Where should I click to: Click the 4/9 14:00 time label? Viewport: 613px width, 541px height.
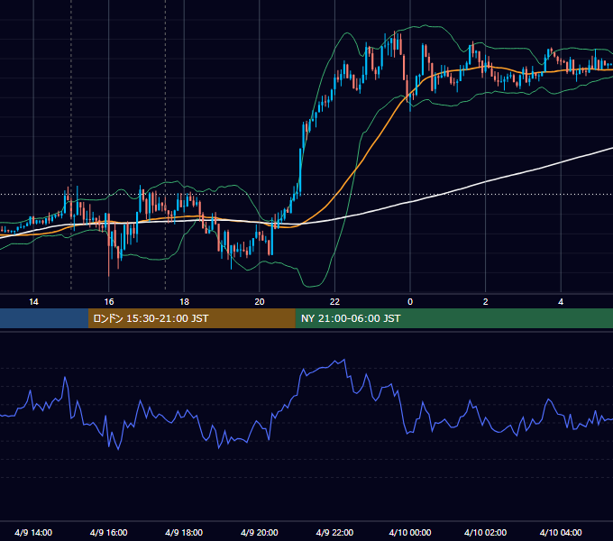[x=33, y=532]
